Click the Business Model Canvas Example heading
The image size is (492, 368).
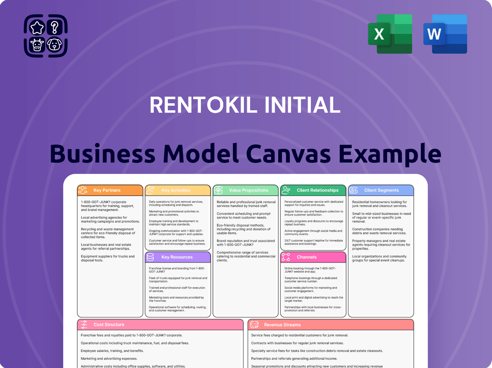pos(245,153)
